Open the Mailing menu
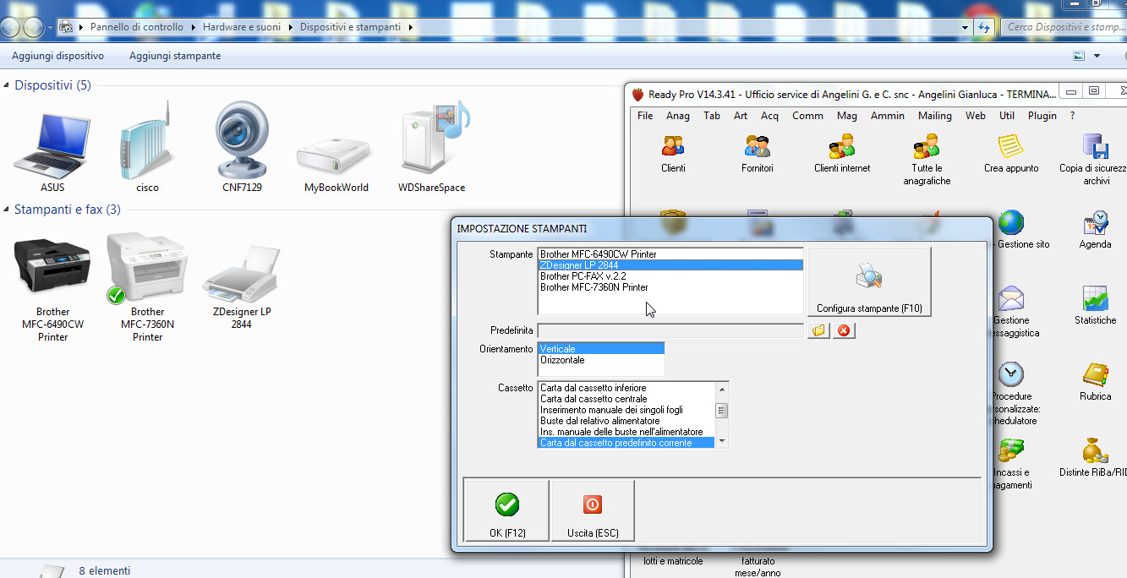The image size is (1127, 578). click(x=934, y=116)
